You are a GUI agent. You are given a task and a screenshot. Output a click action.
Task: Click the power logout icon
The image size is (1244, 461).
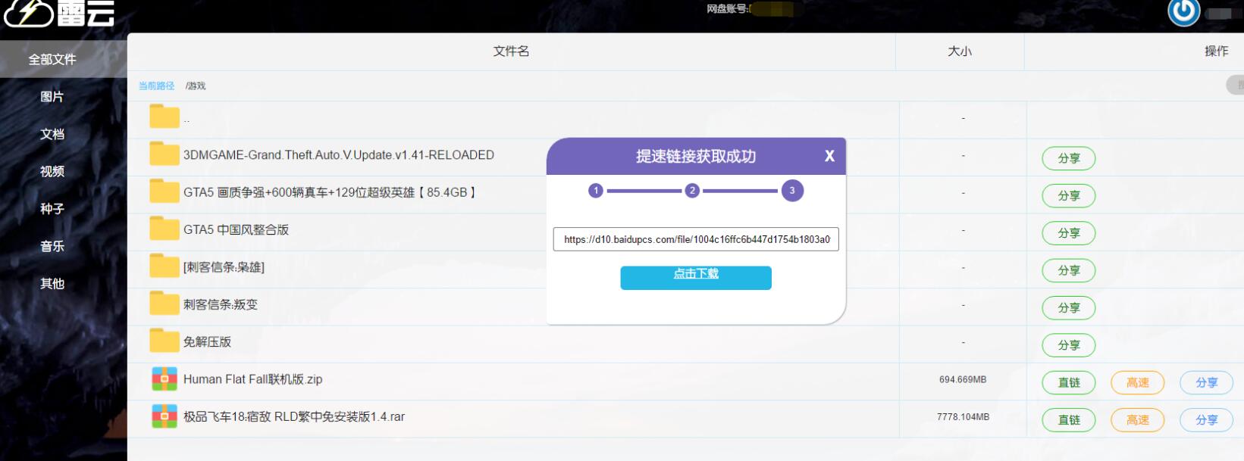[x=1183, y=11]
